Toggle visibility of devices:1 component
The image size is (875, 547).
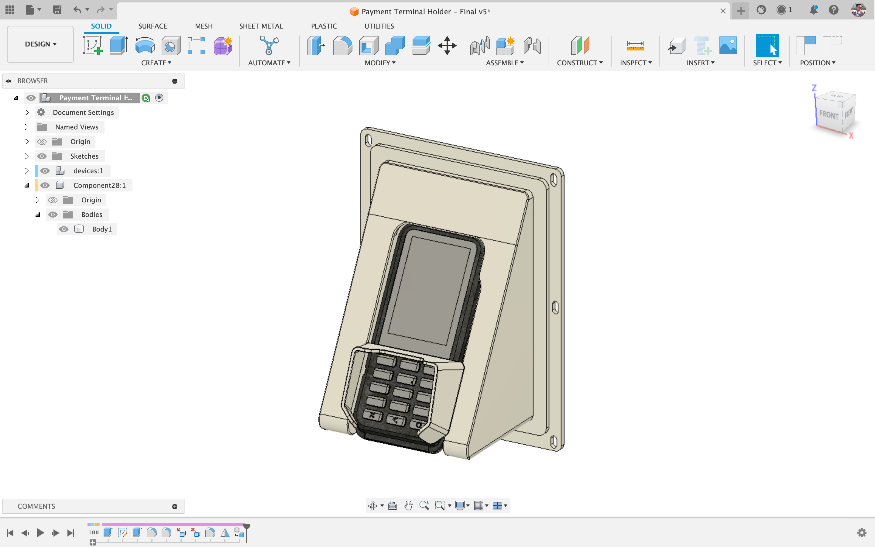[x=45, y=171]
